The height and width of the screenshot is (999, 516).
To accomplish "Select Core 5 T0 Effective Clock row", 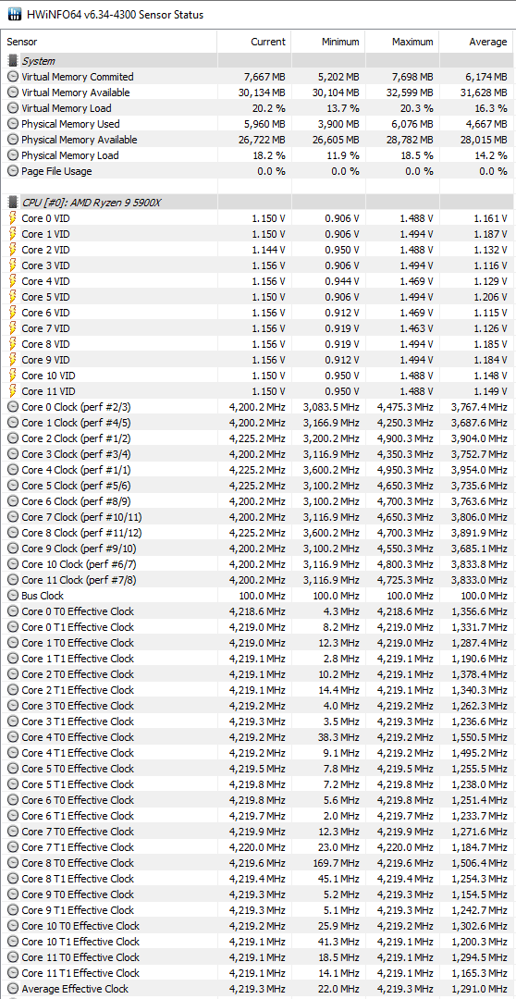I will [258, 769].
